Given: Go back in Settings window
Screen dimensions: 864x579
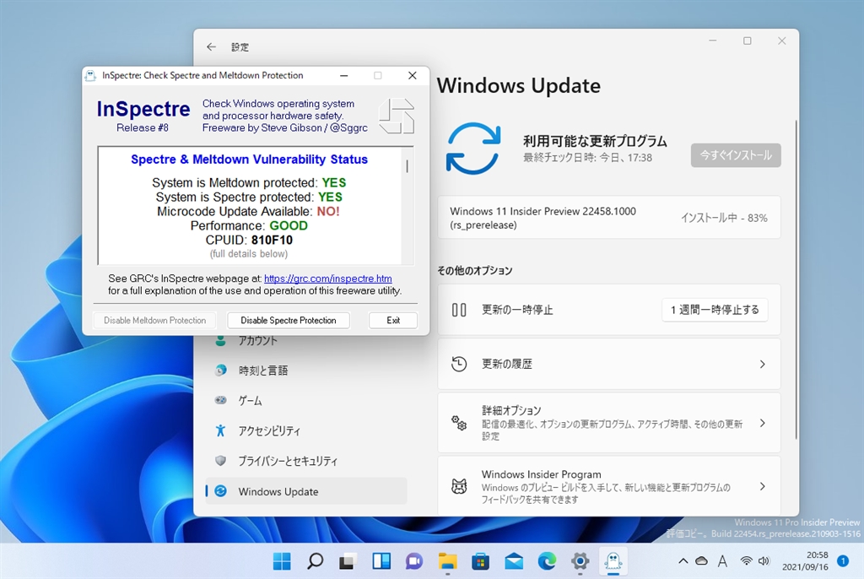Looking at the screenshot, I should point(211,47).
